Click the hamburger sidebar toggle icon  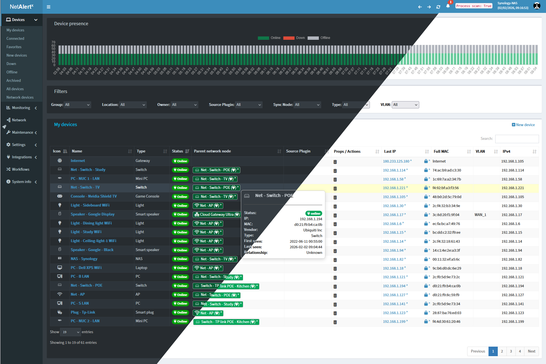point(49,7)
